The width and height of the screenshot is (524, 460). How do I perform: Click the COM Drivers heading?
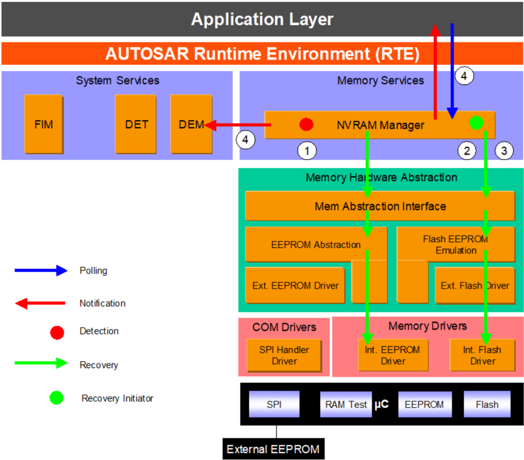point(284,327)
